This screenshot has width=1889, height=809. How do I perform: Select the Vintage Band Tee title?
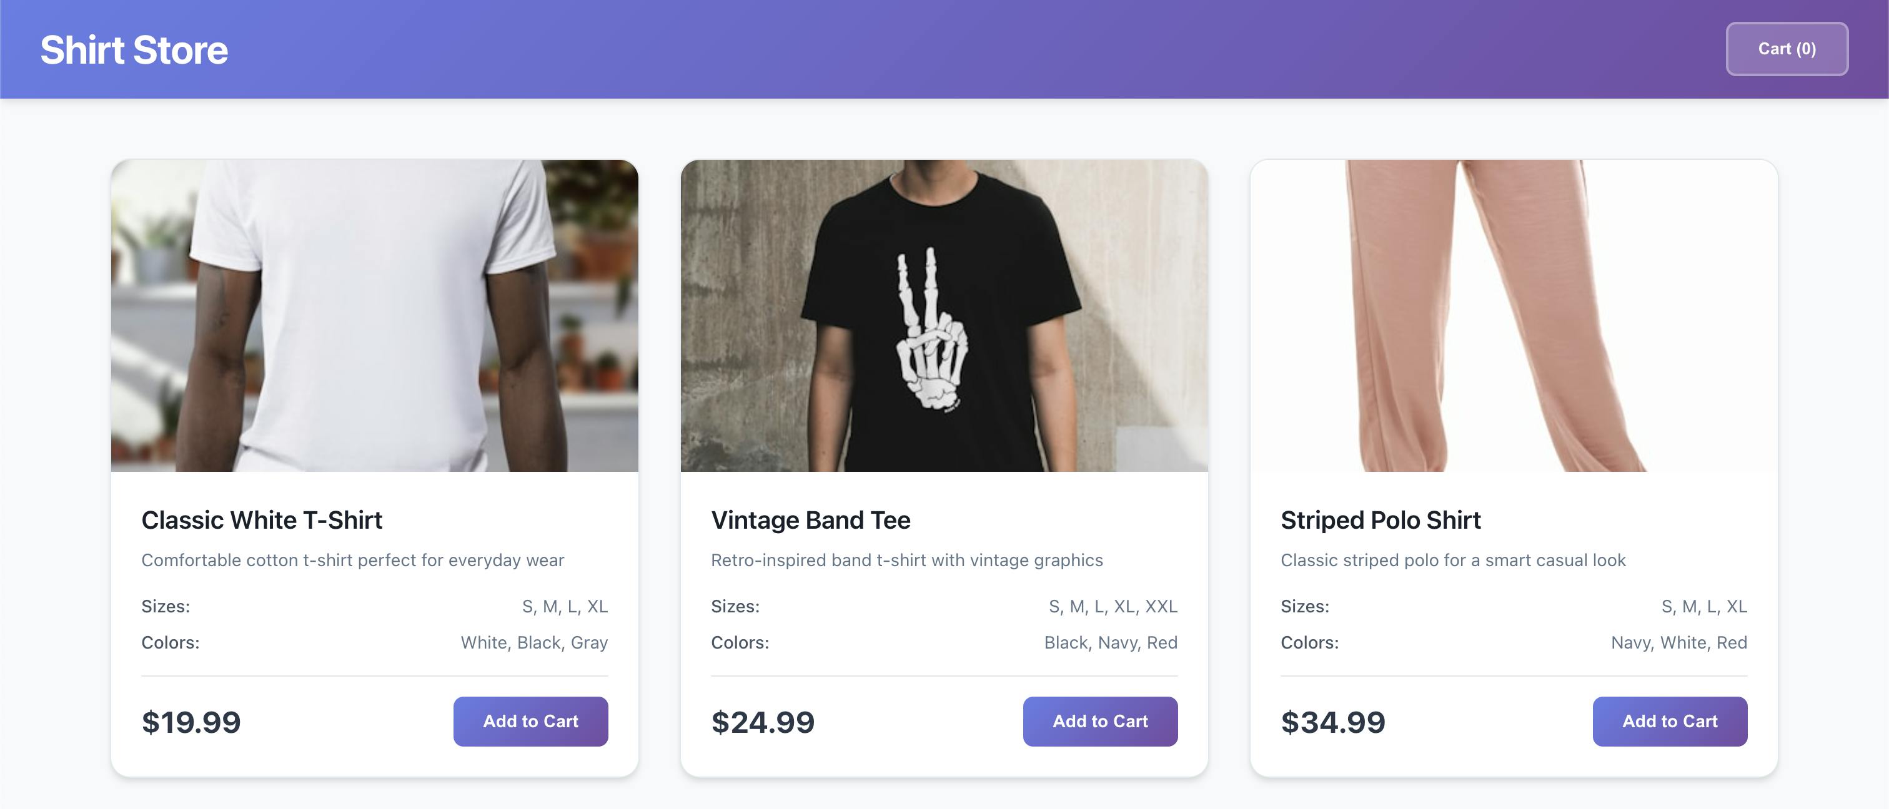[810, 520]
